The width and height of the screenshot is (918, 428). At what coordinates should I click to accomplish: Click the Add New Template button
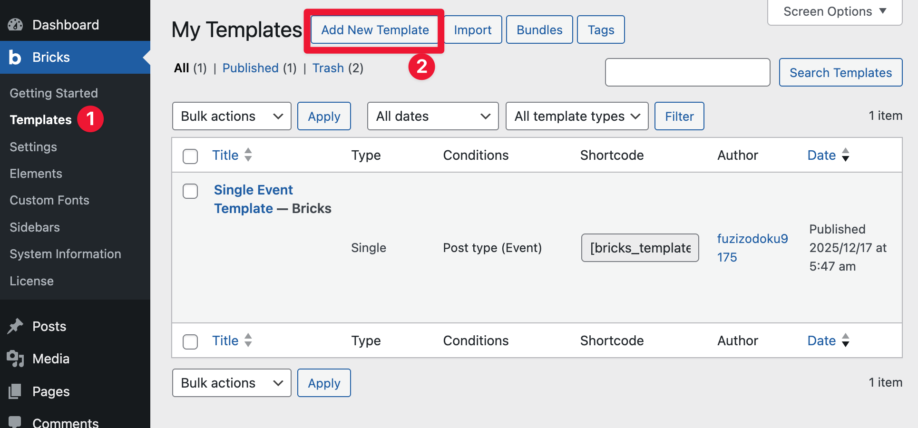click(375, 30)
